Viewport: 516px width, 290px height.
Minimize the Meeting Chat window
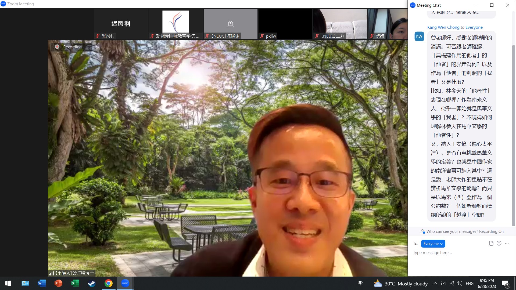point(476,5)
